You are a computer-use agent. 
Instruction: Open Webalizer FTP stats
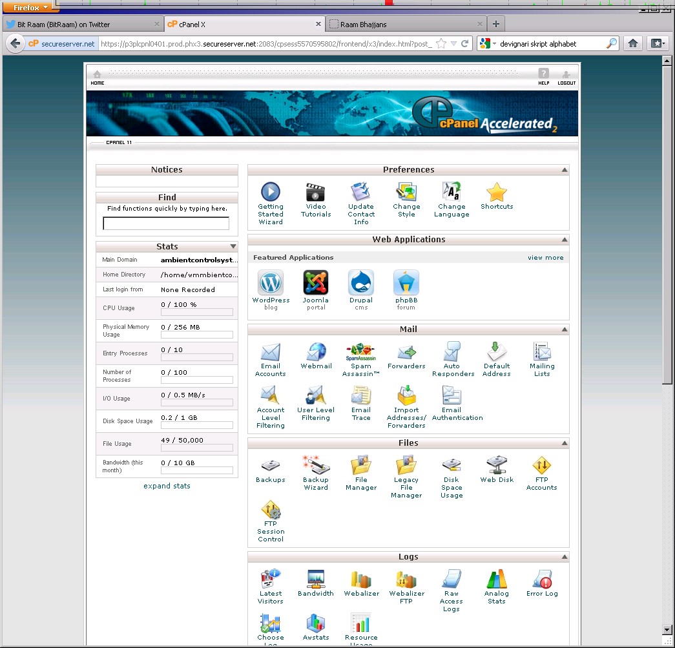click(x=406, y=587)
